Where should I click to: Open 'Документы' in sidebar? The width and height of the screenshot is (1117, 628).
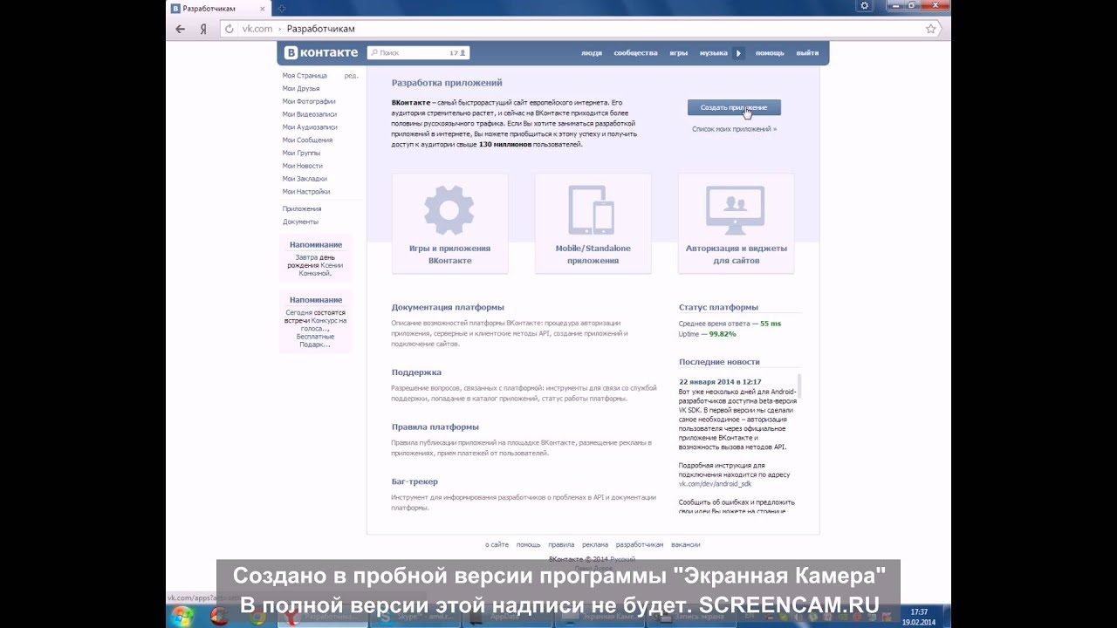300,222
